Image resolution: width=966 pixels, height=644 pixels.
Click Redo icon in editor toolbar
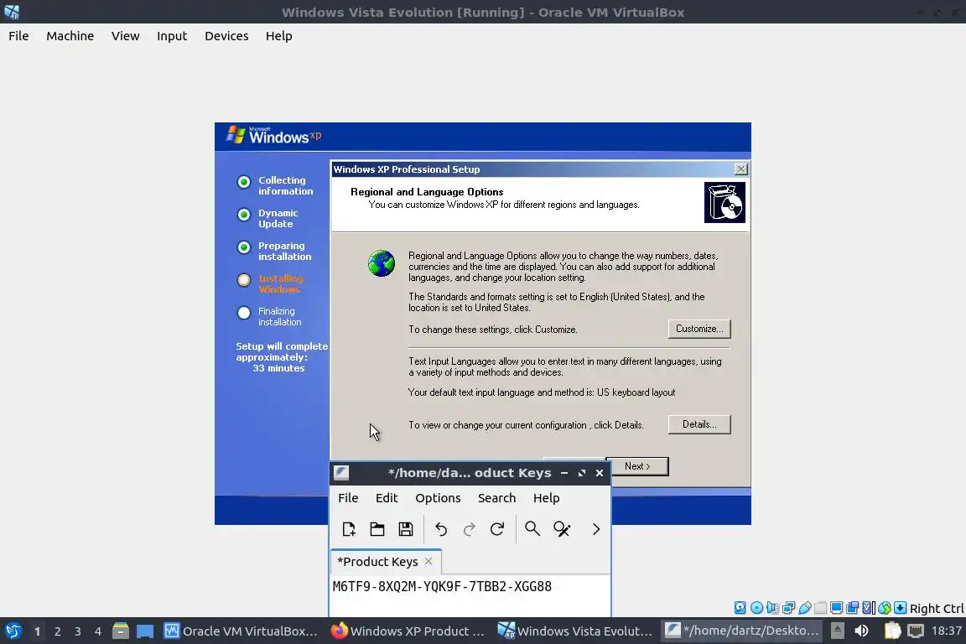tap(470, 529)
